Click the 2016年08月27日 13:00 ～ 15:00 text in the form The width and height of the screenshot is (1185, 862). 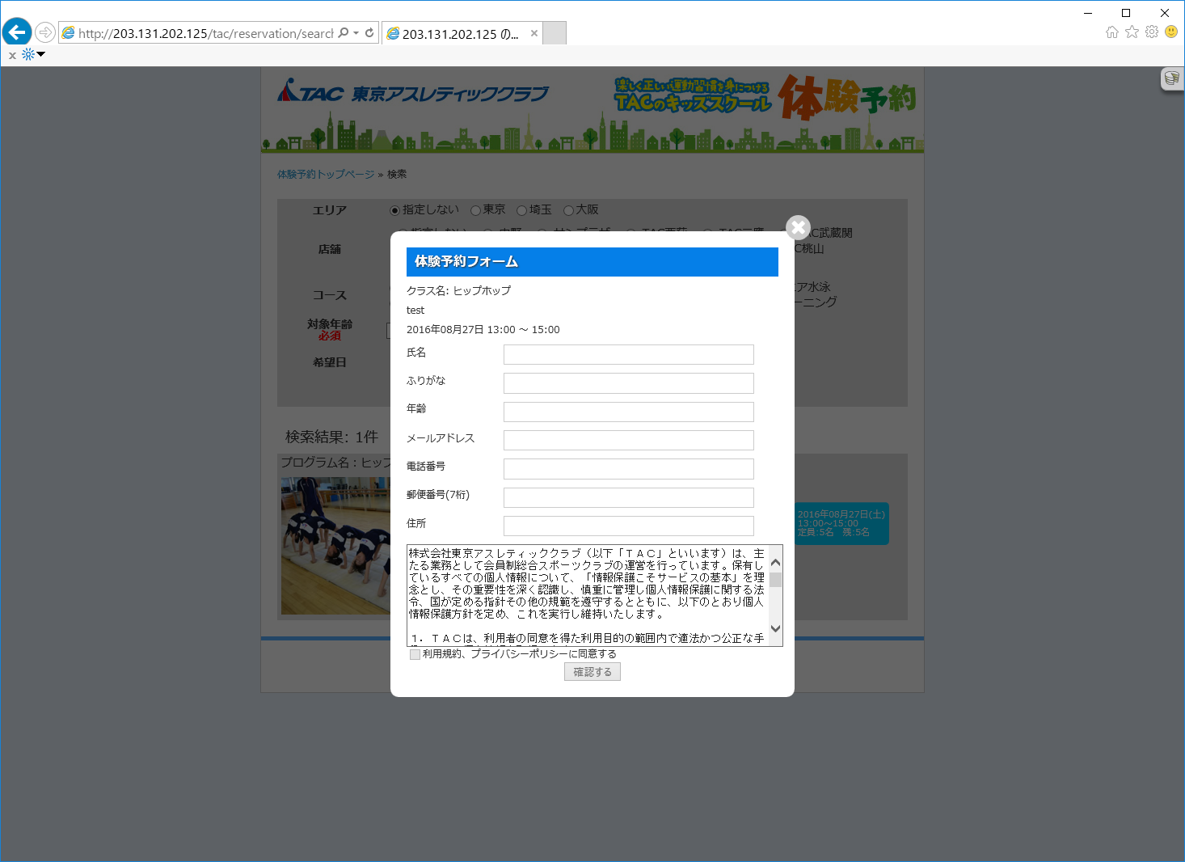coord(483,330)
